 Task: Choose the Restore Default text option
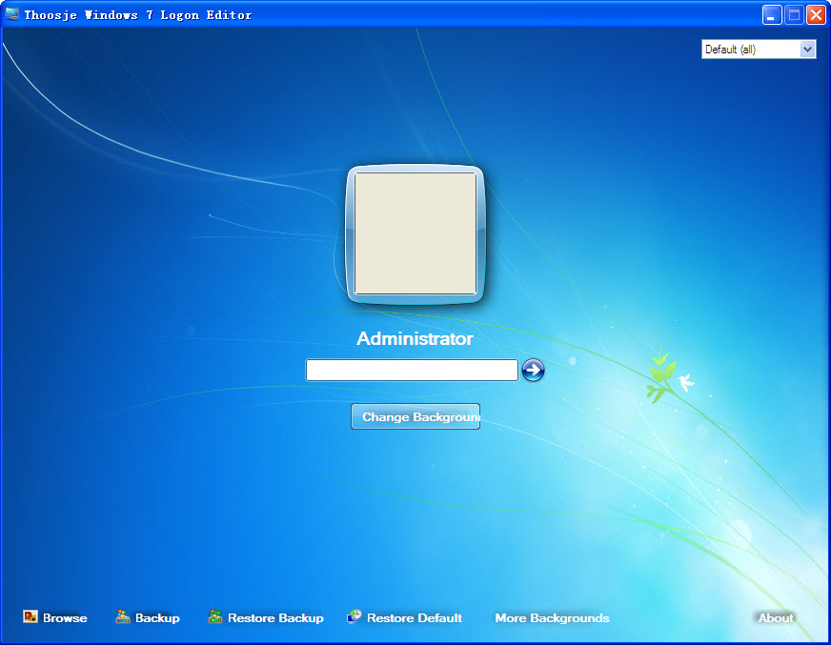415,618
